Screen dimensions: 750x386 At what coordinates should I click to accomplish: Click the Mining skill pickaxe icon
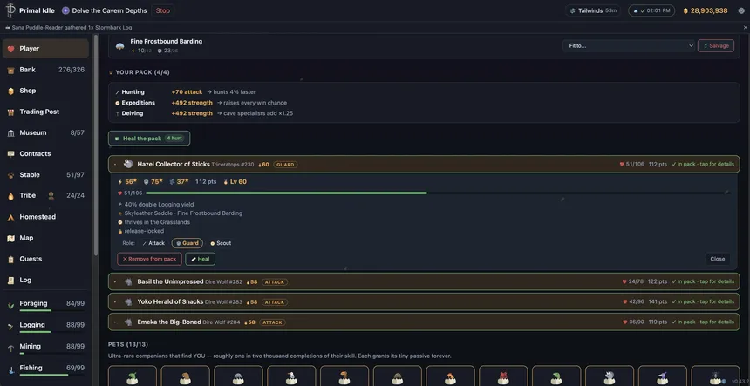click(x=10, y=349)
